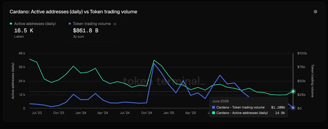Click the chart title text
This screenshot has width=328, height=129.
[73, 12]
